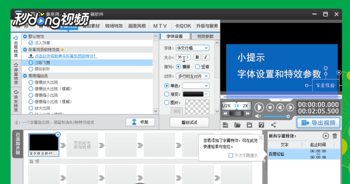350x184 pixels.
Task: Collapse the 默认特效 group
Action: tap(25, 36)
